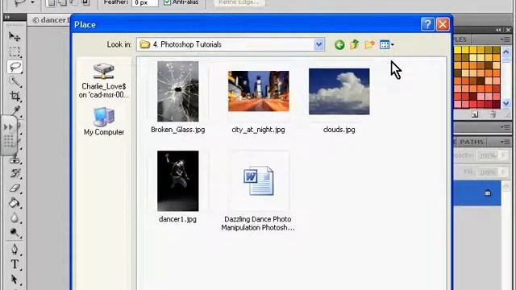The width and height of the screenshot is (516, 290).
Task: Select the dancer1.jpg thumbnail
Action: (x=177, y=180)
